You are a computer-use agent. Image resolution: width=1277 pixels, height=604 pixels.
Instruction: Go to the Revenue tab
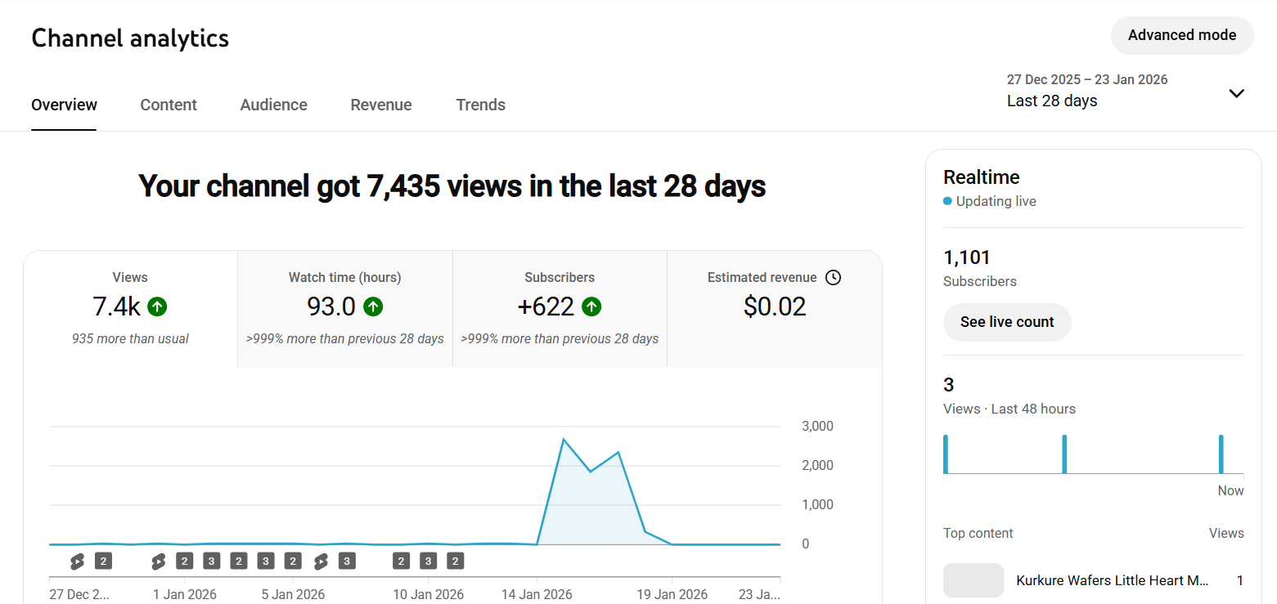pos(380,105)
